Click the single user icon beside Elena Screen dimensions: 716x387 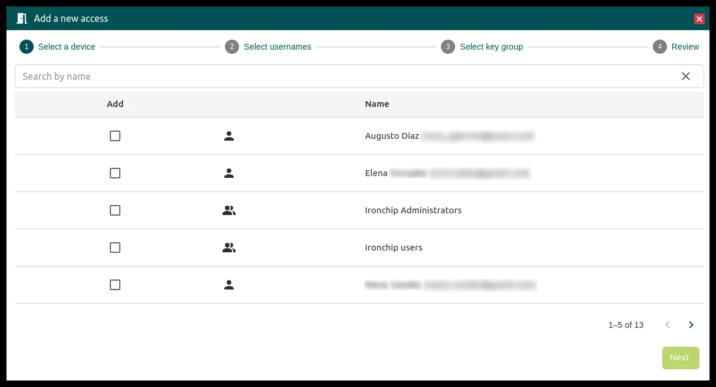click(x=229, y=173)
